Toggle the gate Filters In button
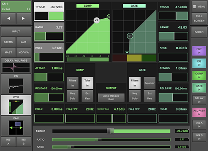Viewport: 208px width, 151px height. 135,83
